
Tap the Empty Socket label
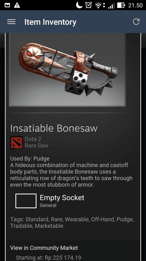[x=62, y=198]
